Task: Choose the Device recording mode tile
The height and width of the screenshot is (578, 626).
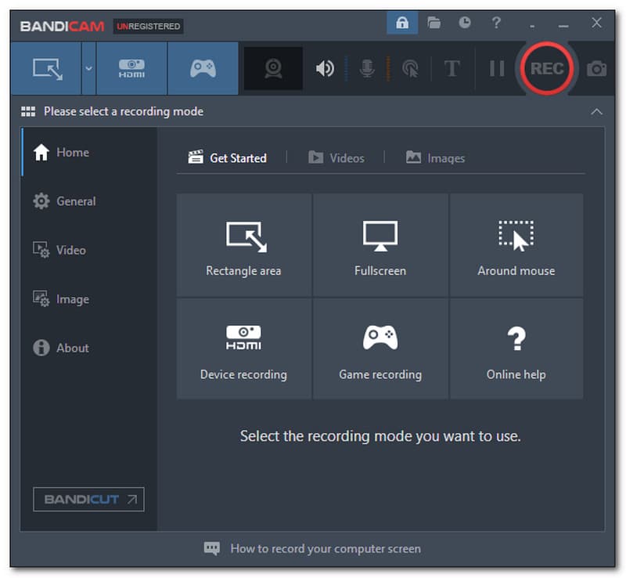Action: pos(244,349)
